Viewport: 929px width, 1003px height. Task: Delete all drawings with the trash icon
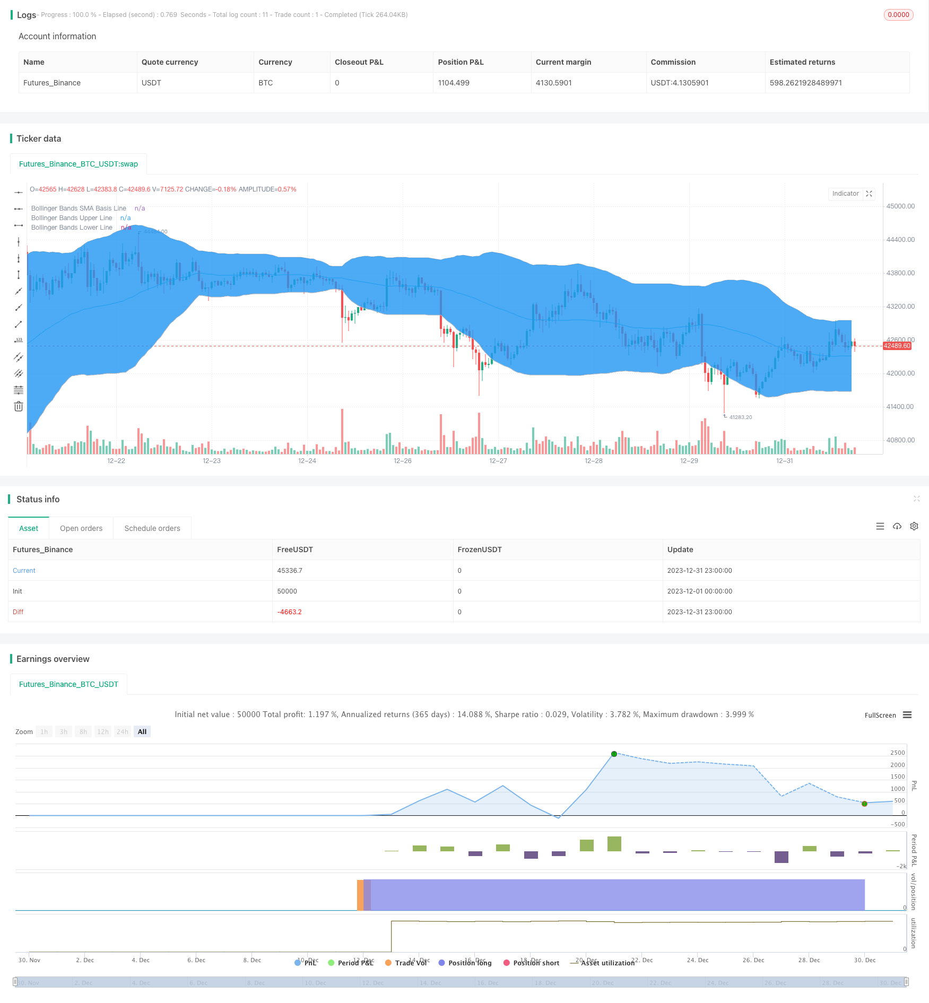click(x=19, y=406)
